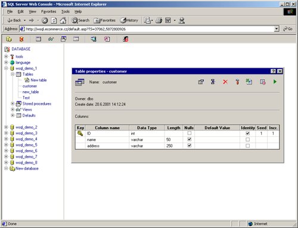This screenshot has height=228, width=298.
Task: Click the New table link
Action: click(x=39, y=80)
